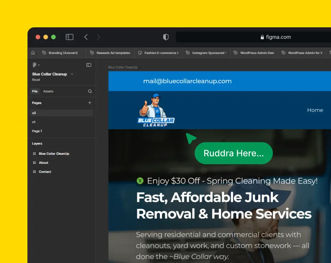The image size is (331, 263).
Task: Select the Blue Collar CleanUp layer
Action: click(54, 154)
